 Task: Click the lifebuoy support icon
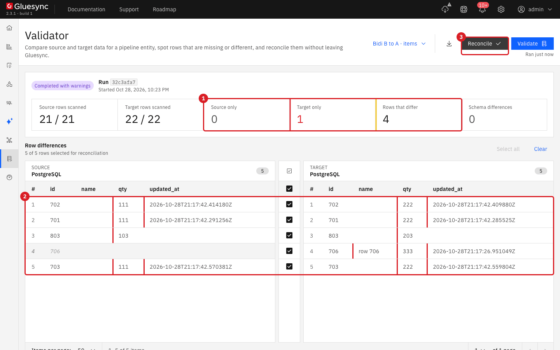(x=464, y=9)
